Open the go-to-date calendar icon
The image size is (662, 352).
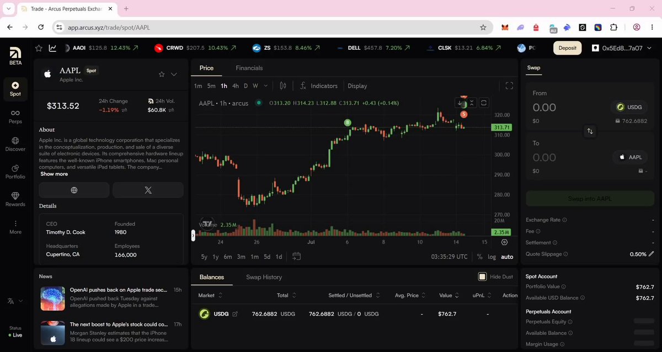coord(296,256)
